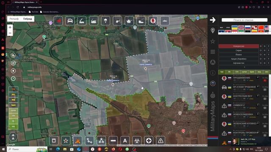Click the double up-arrow button on map
Image resolution: width=271 pixels, height=152 pixels.
(13, 137)
